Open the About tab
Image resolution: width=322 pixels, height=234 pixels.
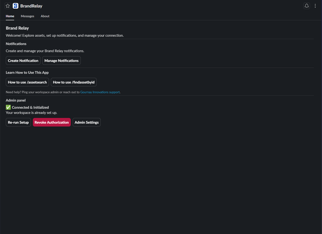point(45,16)
